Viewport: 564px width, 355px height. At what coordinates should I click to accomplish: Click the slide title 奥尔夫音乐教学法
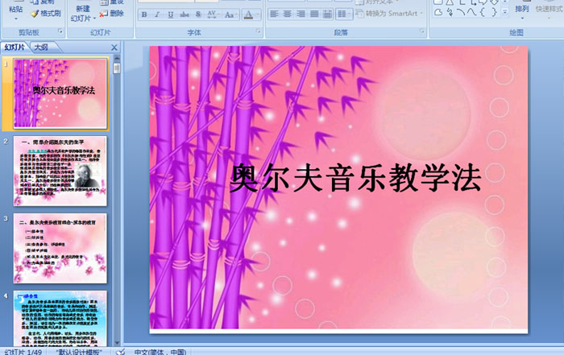(355, 178)
